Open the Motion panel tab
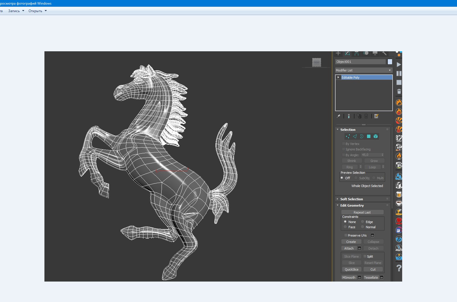 click(x=366, y=53)
